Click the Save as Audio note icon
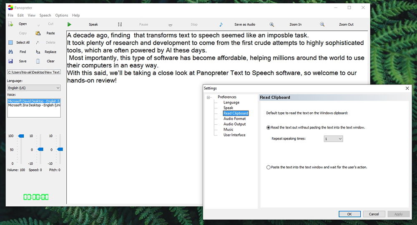 click(x=221, y=25)
